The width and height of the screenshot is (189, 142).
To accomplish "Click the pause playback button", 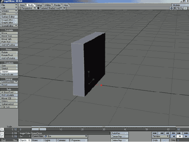I will (179, 136).
